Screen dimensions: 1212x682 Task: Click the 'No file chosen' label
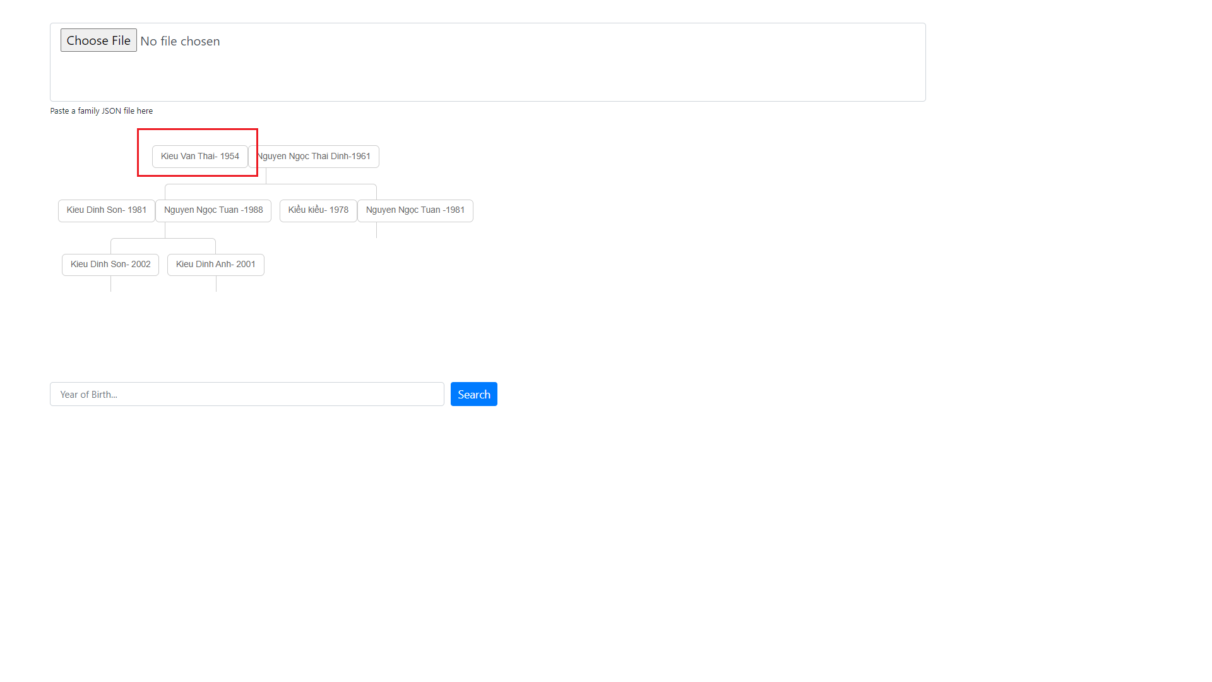coord(181,40)
